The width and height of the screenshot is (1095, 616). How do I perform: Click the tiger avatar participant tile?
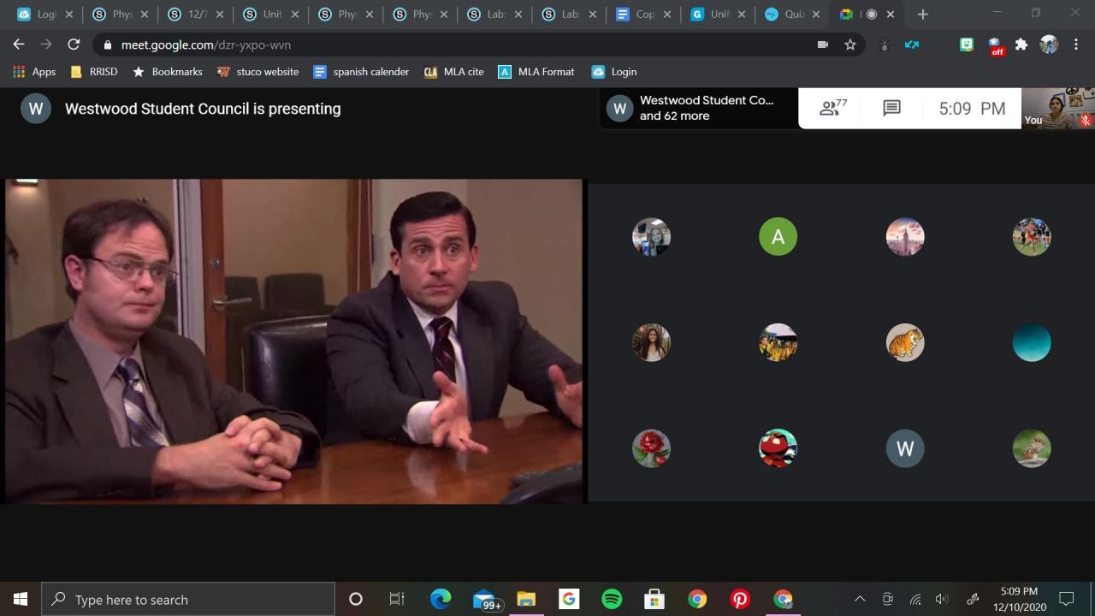904,343
